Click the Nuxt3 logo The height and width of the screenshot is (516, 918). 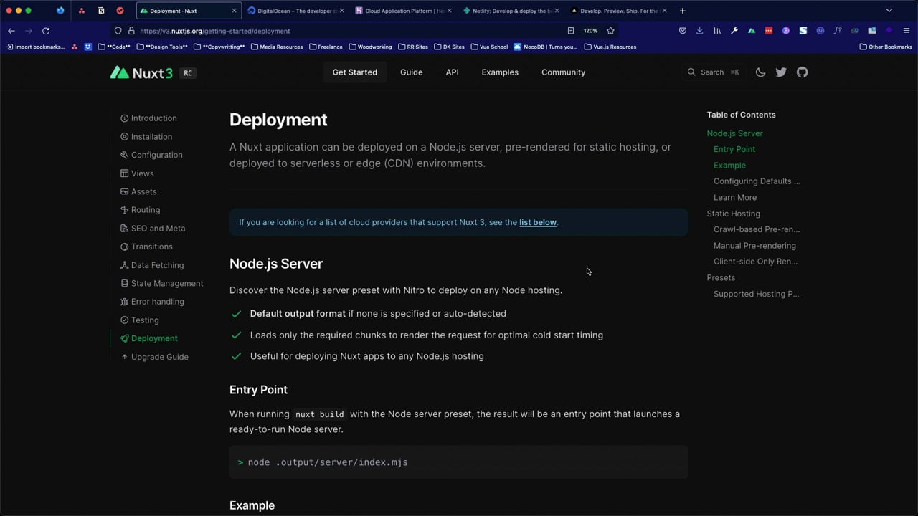(141, 72)
